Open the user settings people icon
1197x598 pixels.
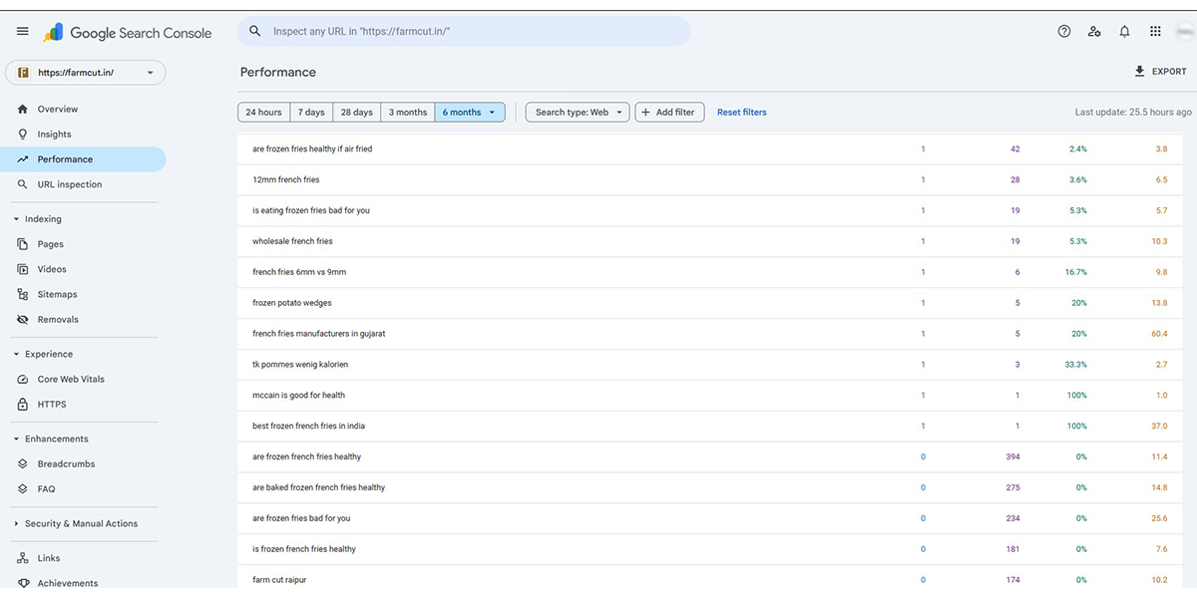pos(1094,32)
